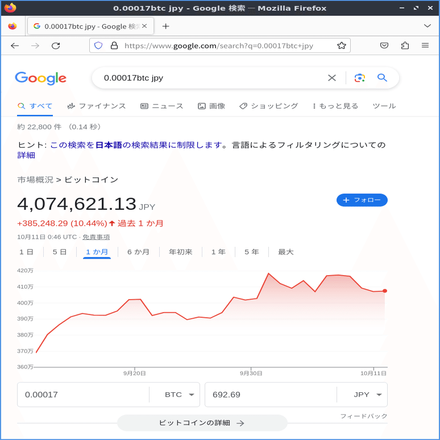Click the 692.69 JPY amount field
Image resolution: width=440 pixels, height=440 pixels.
click(x=271, y=395)
